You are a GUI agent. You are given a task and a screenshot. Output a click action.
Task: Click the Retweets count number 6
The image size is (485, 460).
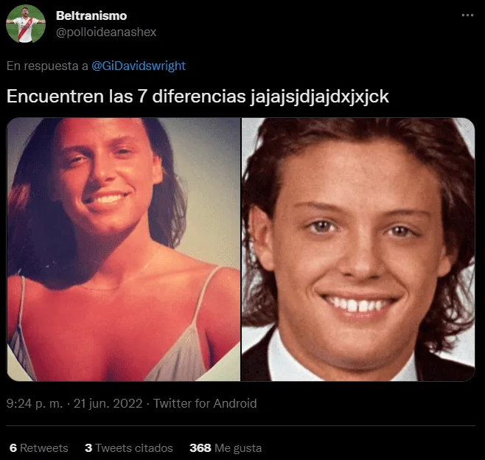pyautogui.click(x=13, y=448)
